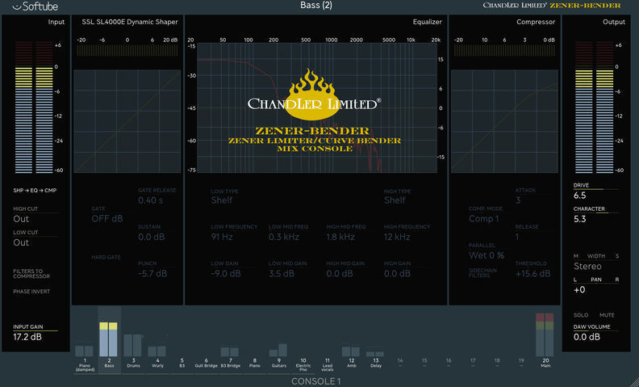Click the Bass (2) channel title
Viewport: 639px width, 387px height.
coord(315,6)
